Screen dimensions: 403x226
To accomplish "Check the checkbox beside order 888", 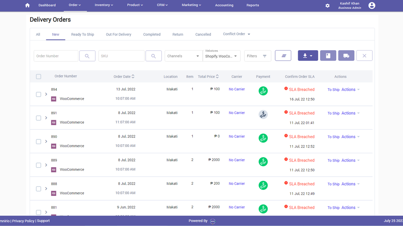I will [38, 189].
